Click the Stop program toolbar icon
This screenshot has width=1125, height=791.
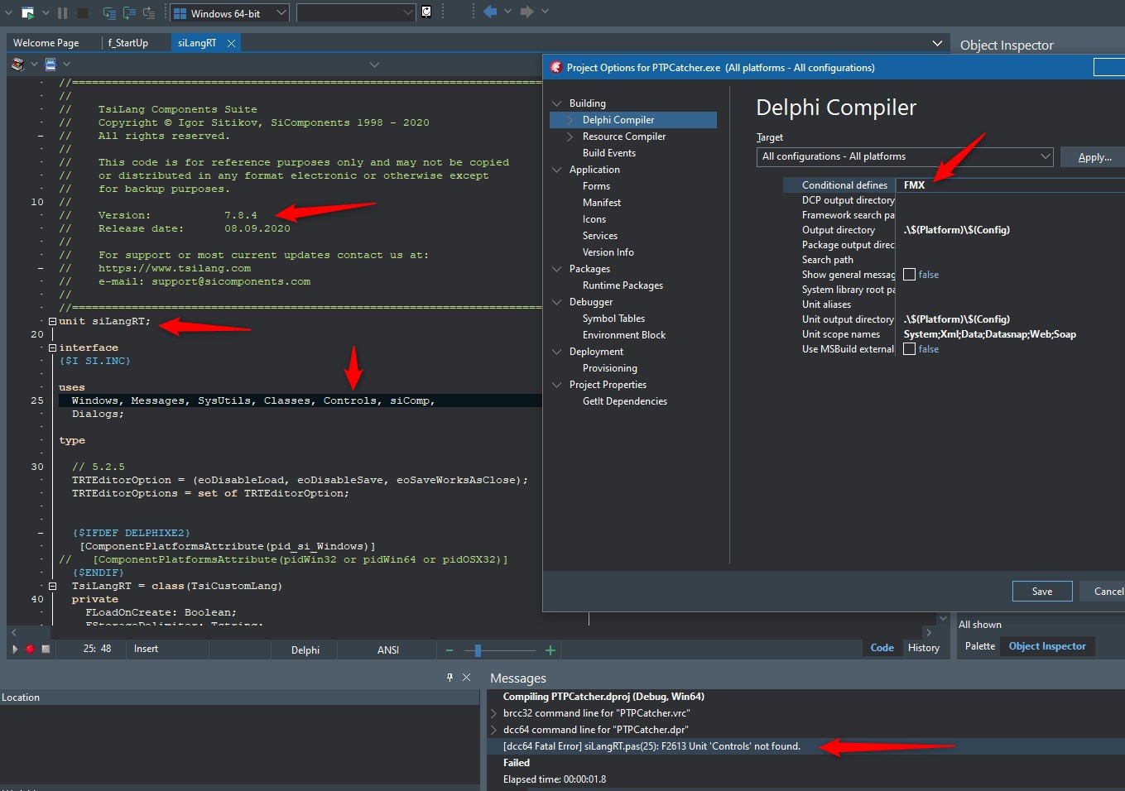click(83, 12)
